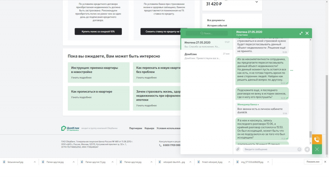Screen dimensions: 329x178
Task: Select the ДомКлик conversation
Action: coord(207,56)
